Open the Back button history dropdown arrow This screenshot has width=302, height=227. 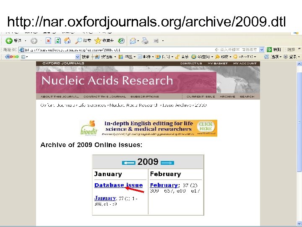pyautogui.click(x=25, y=41)
